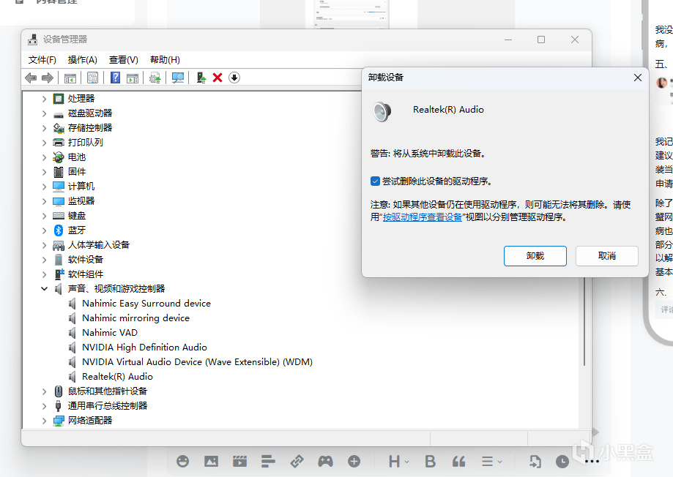Open the Properties toolbar icon
This screenshot has height=477, width=673.
[x=92, y=78]
